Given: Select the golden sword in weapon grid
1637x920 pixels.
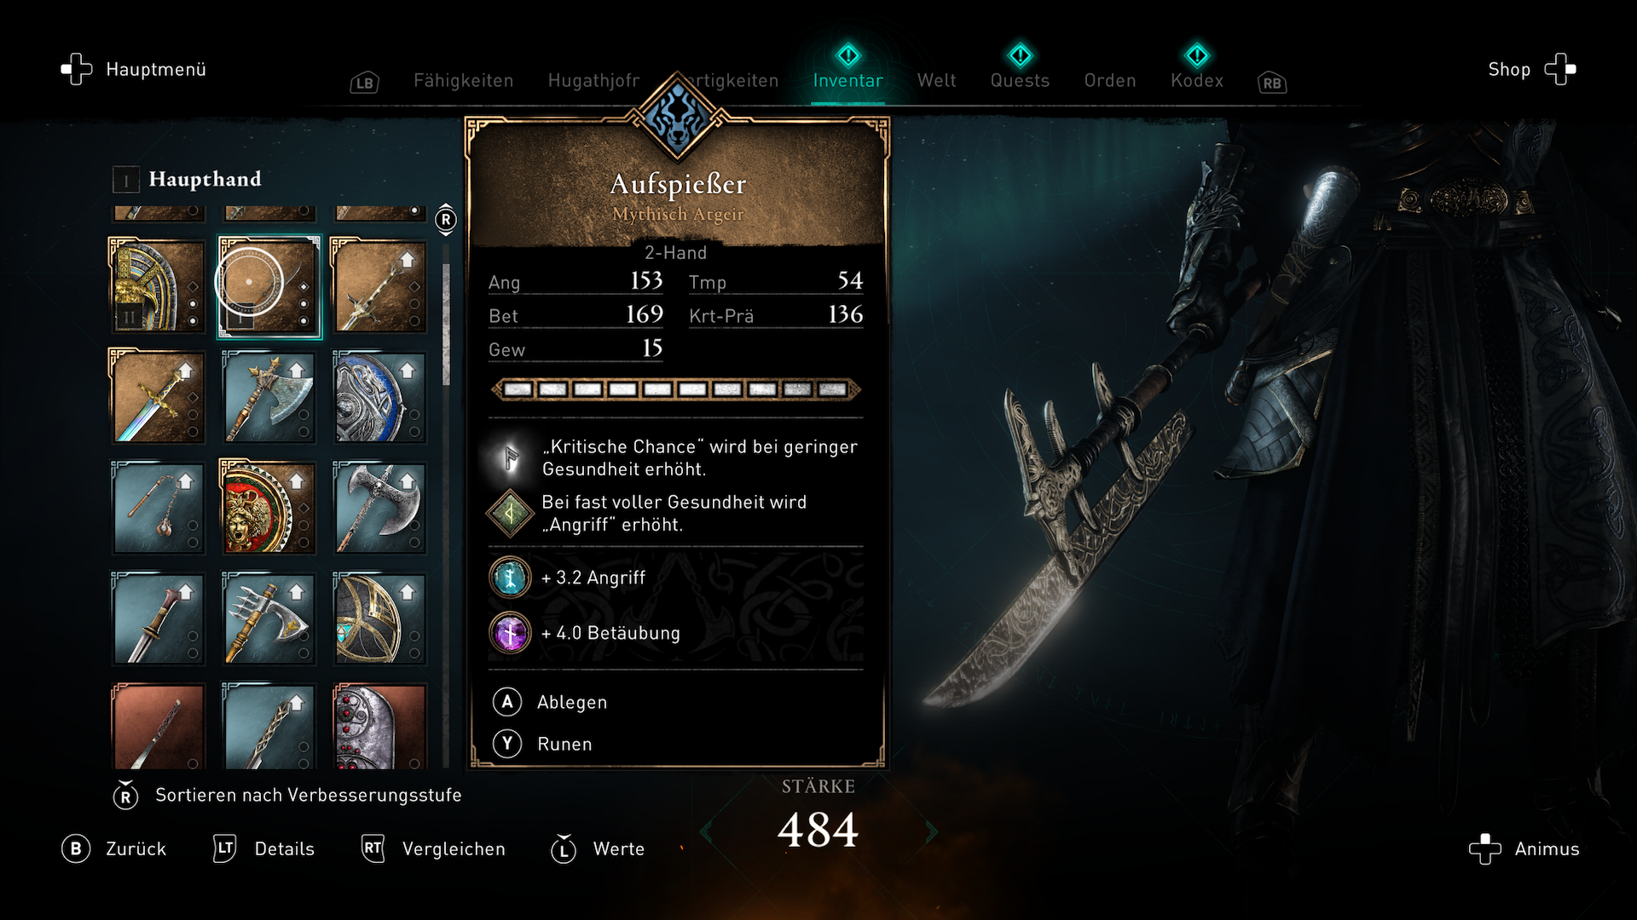Looking at the screenshot, I should pos(158,397).
